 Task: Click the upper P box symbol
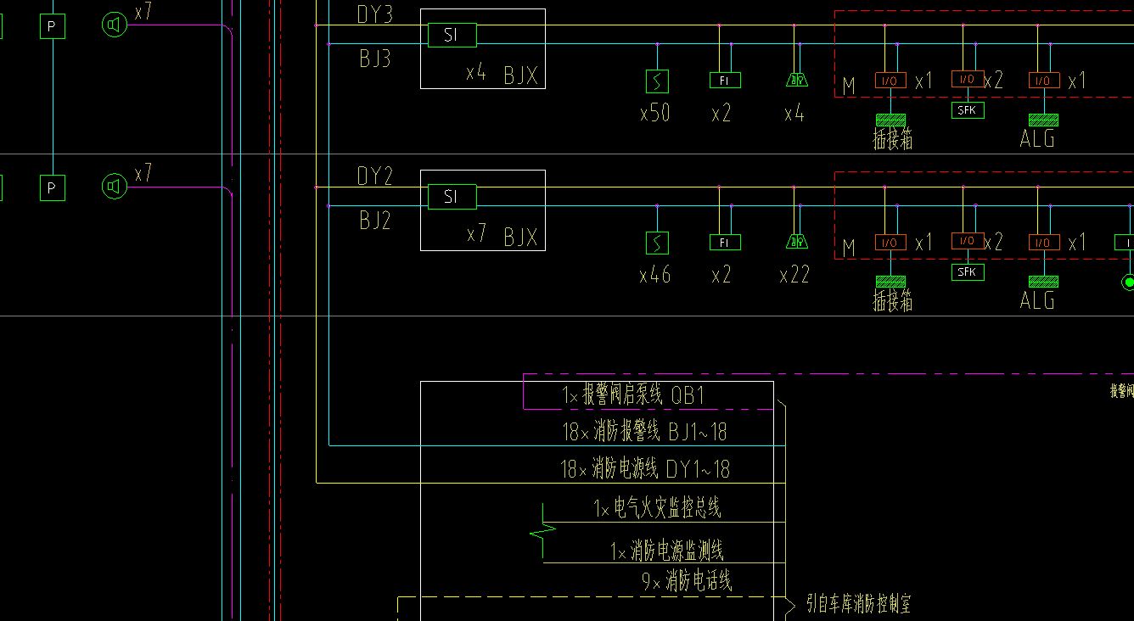[x=52, y=26]
